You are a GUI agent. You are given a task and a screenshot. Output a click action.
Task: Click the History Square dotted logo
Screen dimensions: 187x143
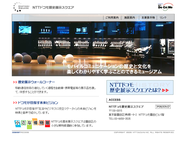pyautogui.click(x=21, y=7)
